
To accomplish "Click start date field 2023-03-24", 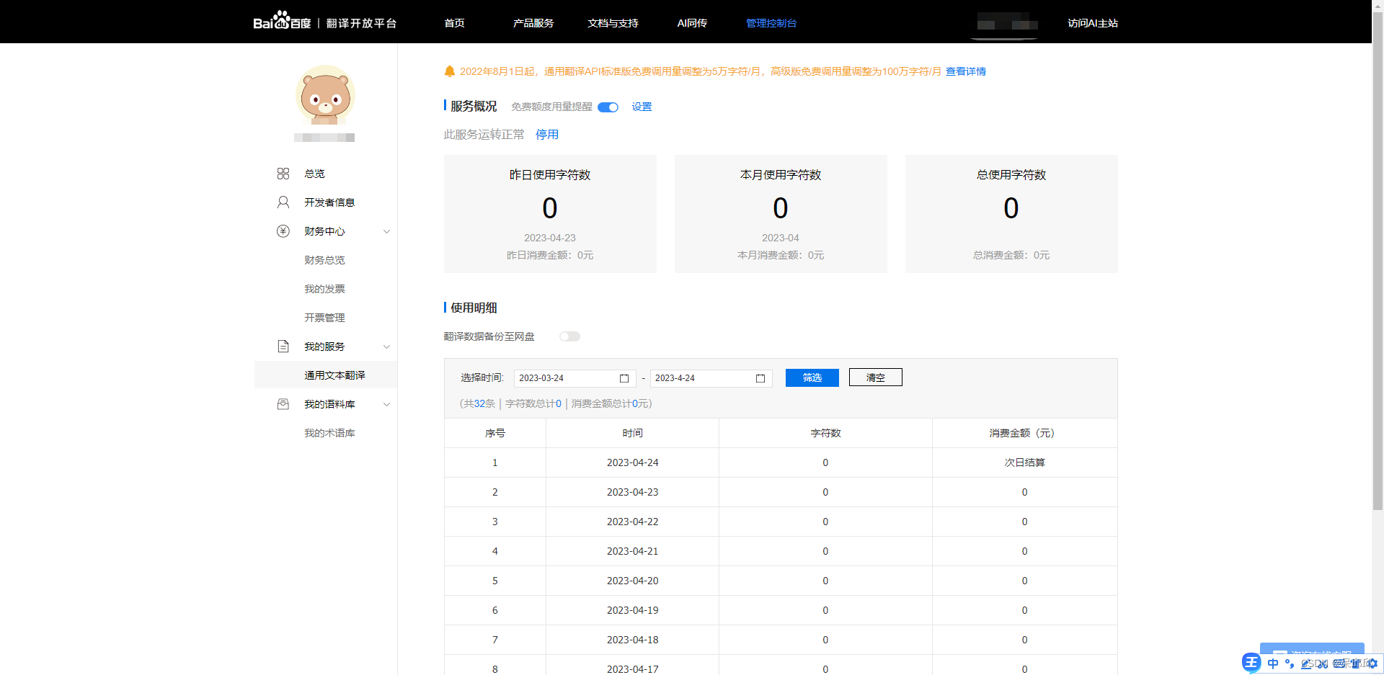I will click(x=575, y=378).
